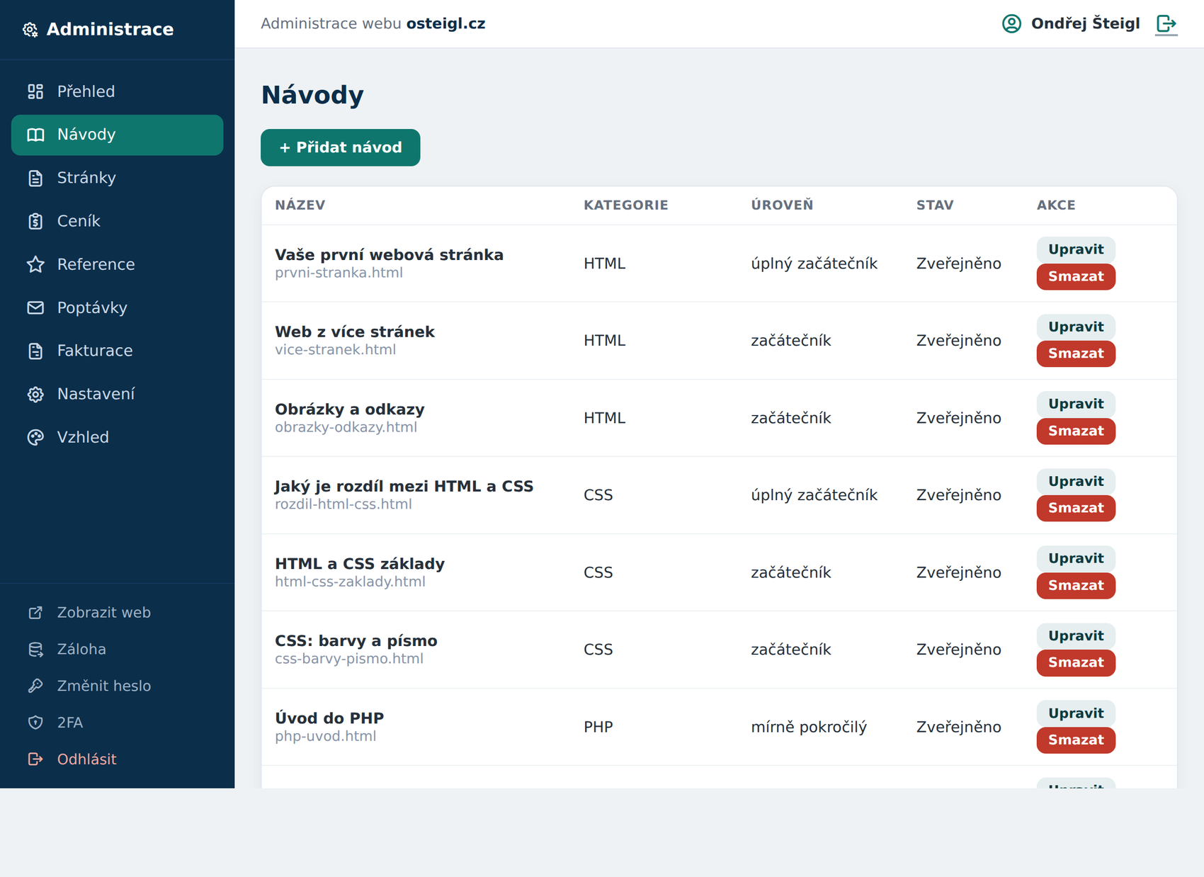Select Fakturace from the sidebar
This screenshot has width=1204, height=877.
point(118,351)
